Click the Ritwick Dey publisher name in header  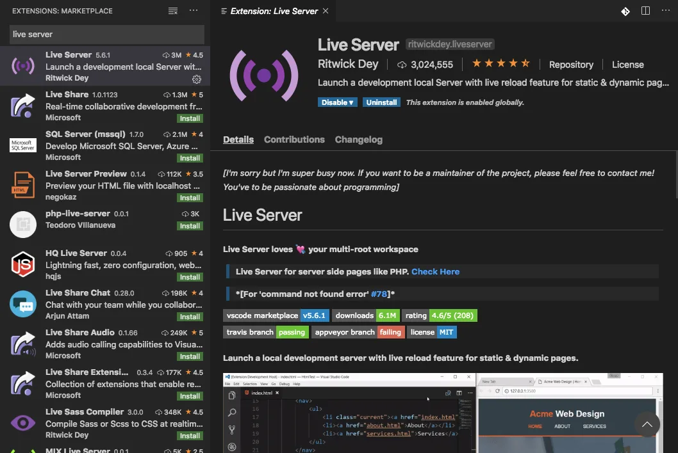[348, 65]
